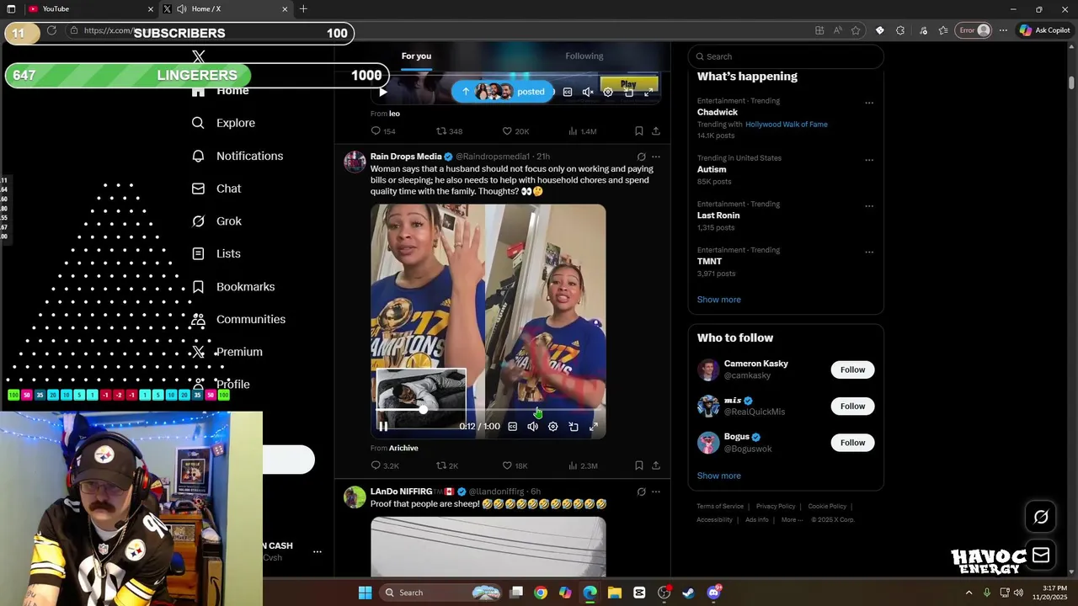Open more options on LAnDo NIFFIRG post
The width and height of the screenshot is (1078, 606).
tap(656, 492)
